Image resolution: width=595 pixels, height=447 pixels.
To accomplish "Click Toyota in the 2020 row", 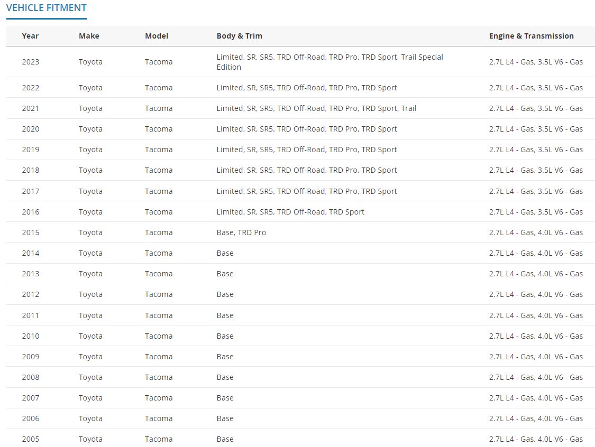I will tap(90, 129).
